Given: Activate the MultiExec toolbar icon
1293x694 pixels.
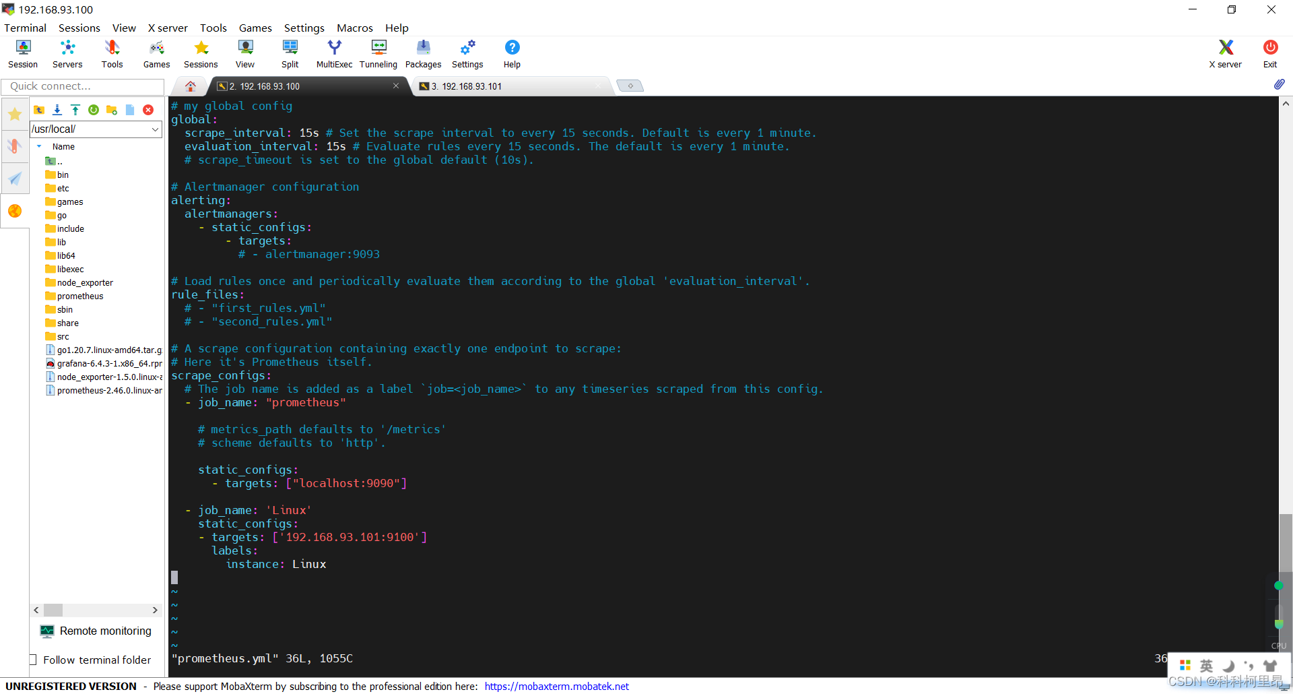Looking at the screenshot, I should [x=334, y=54].
